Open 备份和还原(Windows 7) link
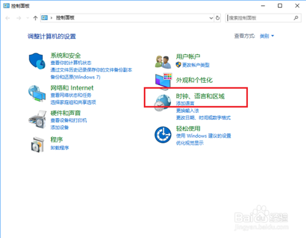 pos(75,77)
